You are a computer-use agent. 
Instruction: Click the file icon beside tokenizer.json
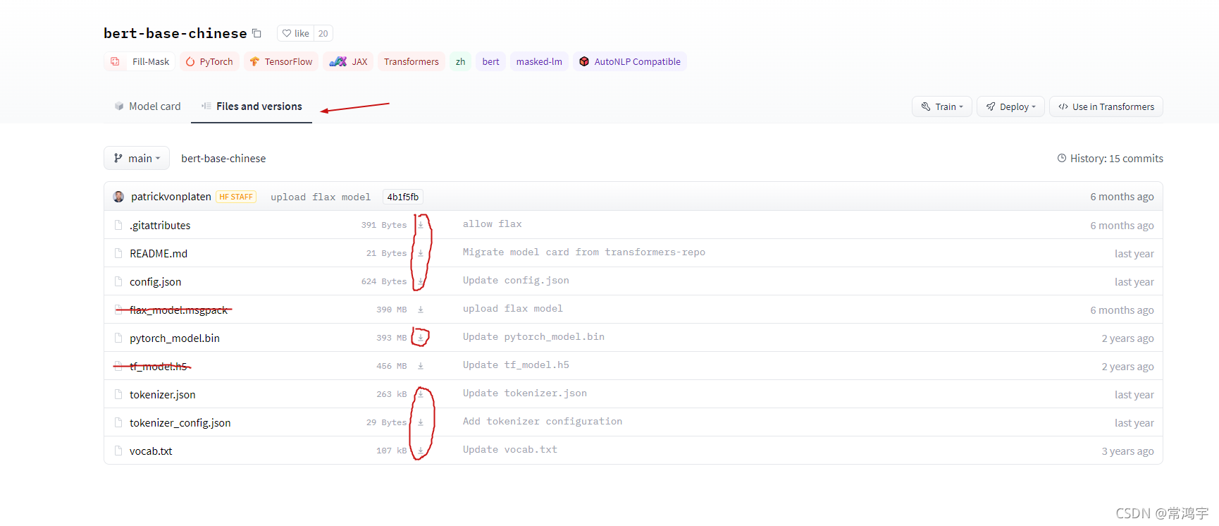coord(118,394)
